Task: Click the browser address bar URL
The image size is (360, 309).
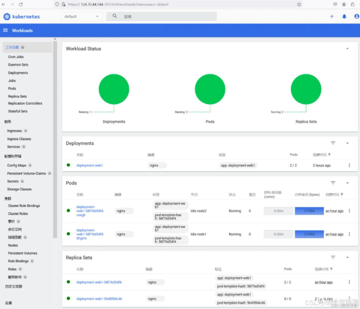Action: pyautogui.click(x=118, y=4)
